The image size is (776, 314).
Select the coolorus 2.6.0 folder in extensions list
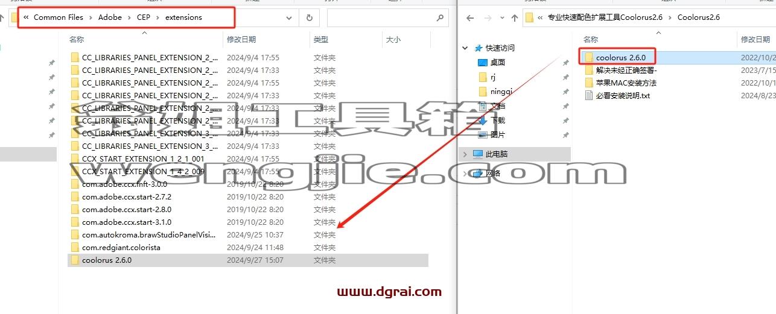[x=106, y=260]
